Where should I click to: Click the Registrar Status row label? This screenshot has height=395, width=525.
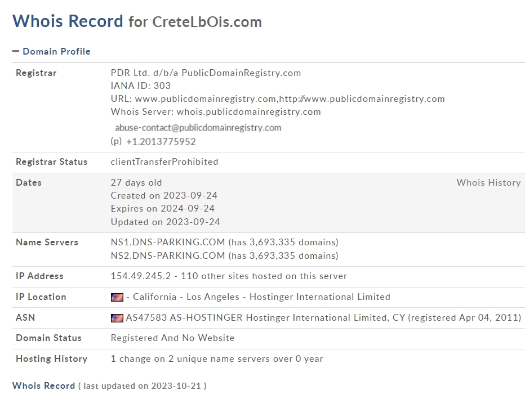click(52, 162)
